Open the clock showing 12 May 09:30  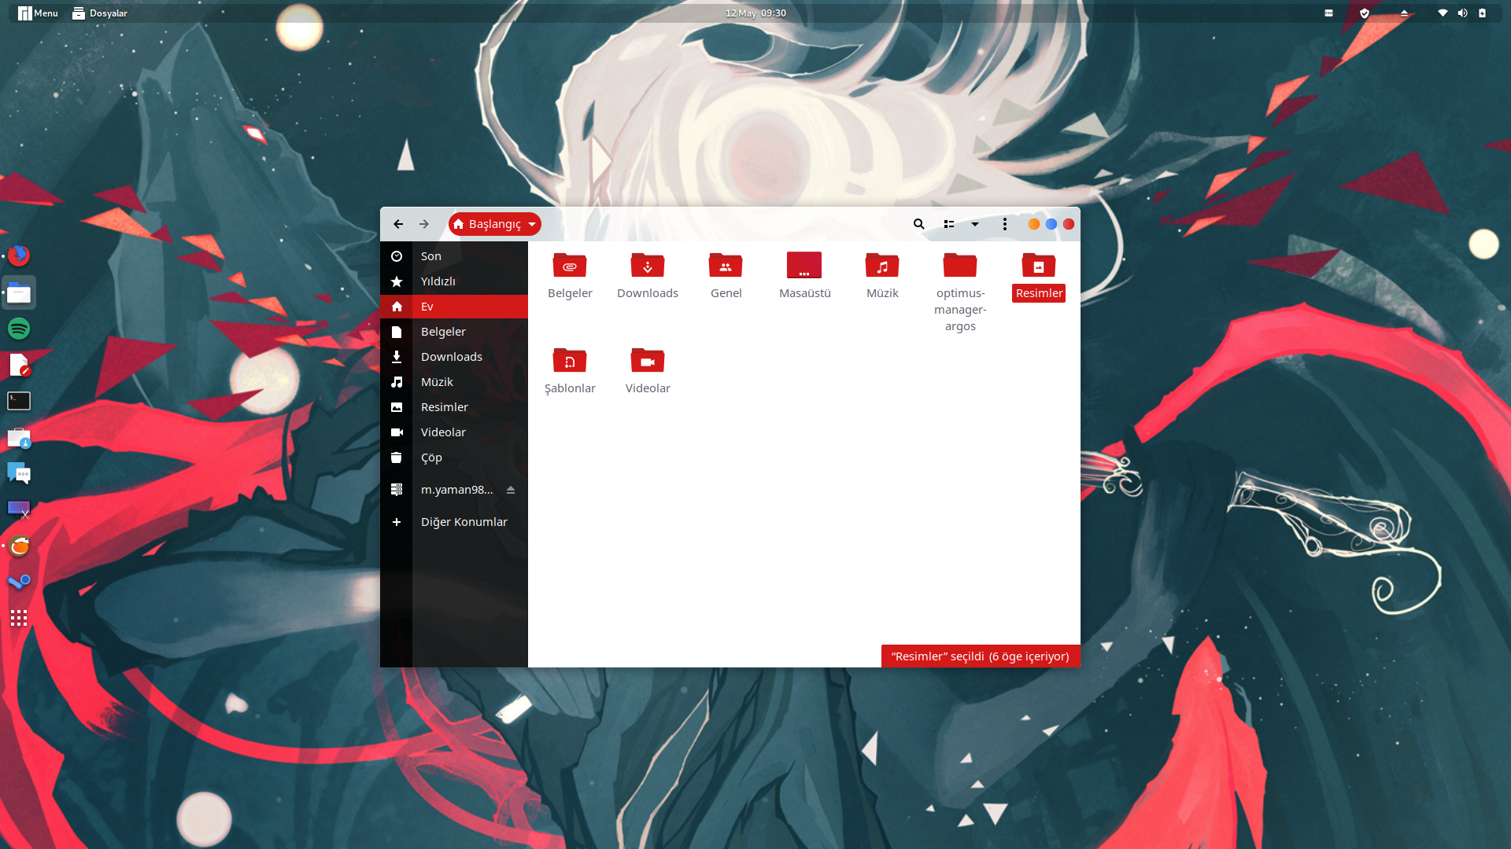(755, 13)
